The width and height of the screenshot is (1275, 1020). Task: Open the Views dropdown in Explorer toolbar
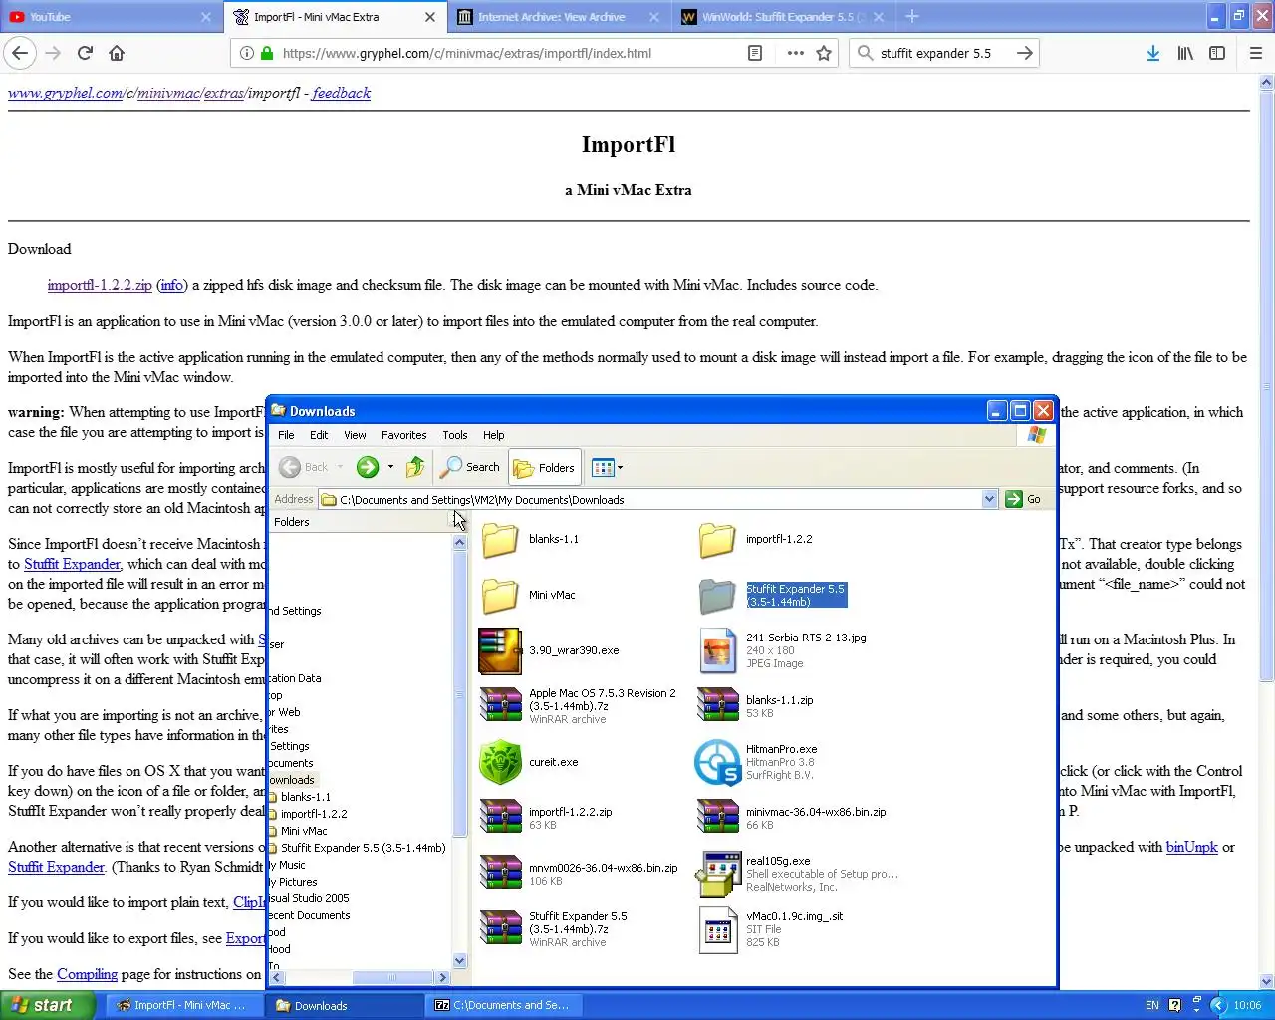pyautogui.click(x=607, y=467)
